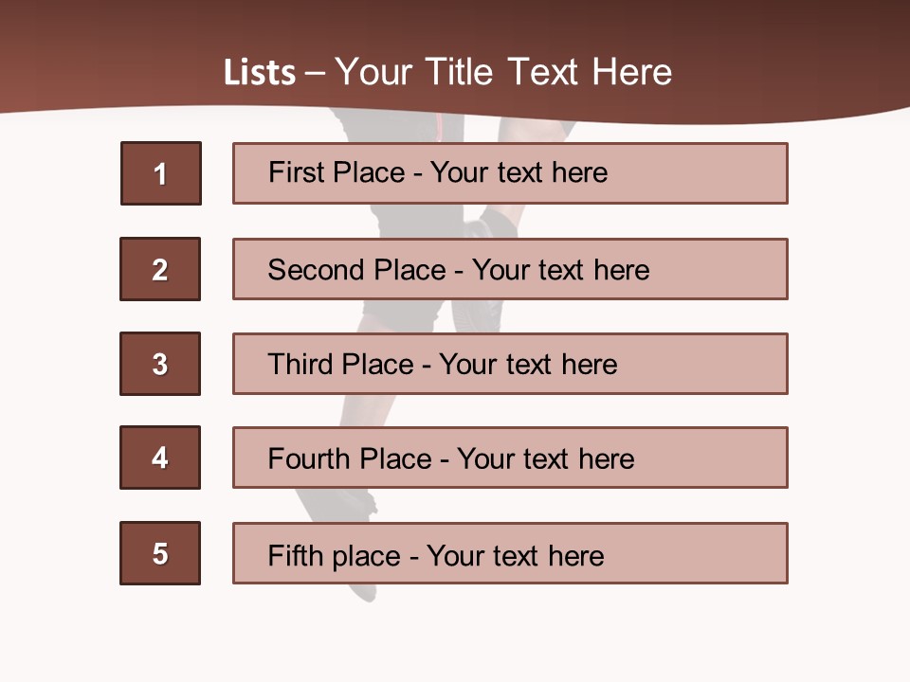Click the word "First" in the top bar

pos(296,172)
